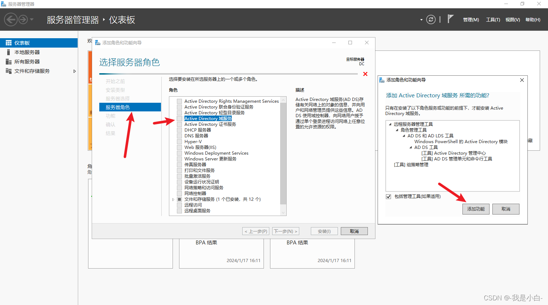Open the 视图(V) menu
Image resolution: width=548 pixels, height=305 pixels.
tap(513, 20)
